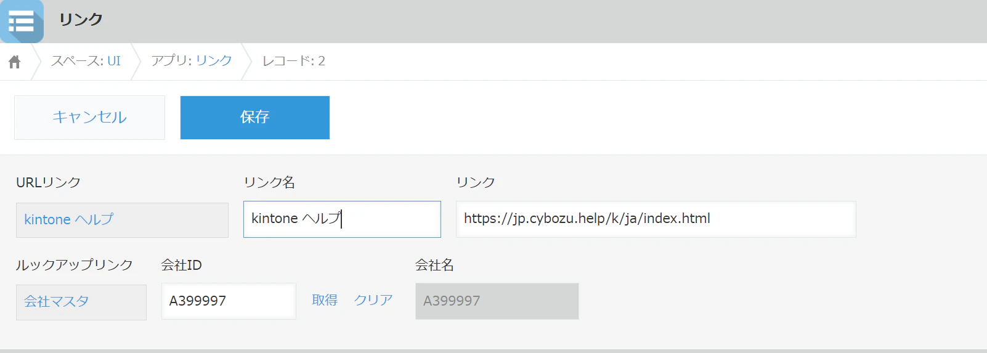Click the disabled 会社名 field

click(497, 301)
